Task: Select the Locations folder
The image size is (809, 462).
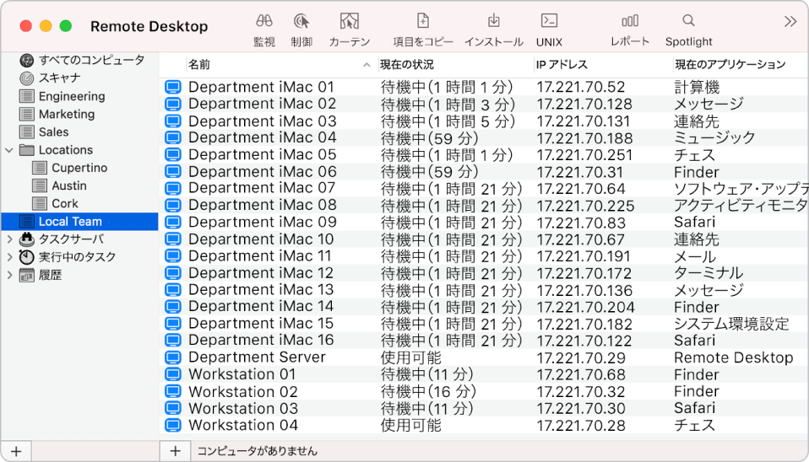Action: (x=66, y=150)
